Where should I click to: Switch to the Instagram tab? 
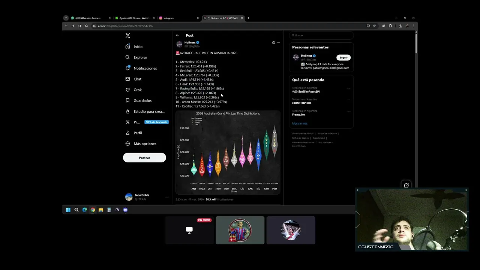point(179,18)
